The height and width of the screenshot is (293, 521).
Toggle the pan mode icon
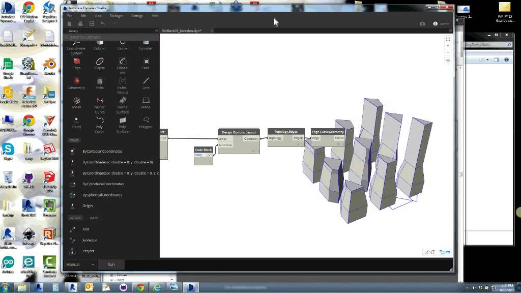tap(448, 61)
